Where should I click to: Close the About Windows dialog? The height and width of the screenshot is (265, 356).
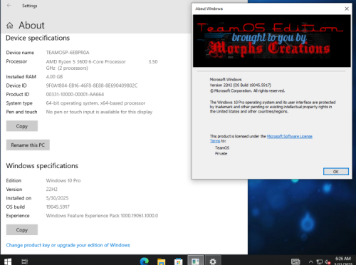347,9
